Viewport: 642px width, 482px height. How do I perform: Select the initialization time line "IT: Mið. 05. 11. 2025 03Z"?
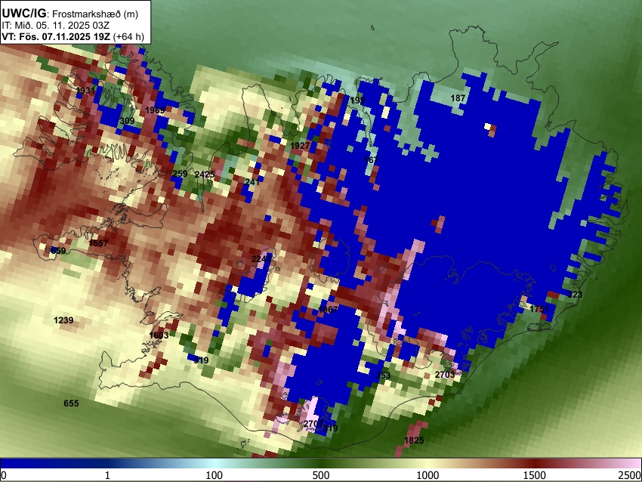(x=55, y=26)
